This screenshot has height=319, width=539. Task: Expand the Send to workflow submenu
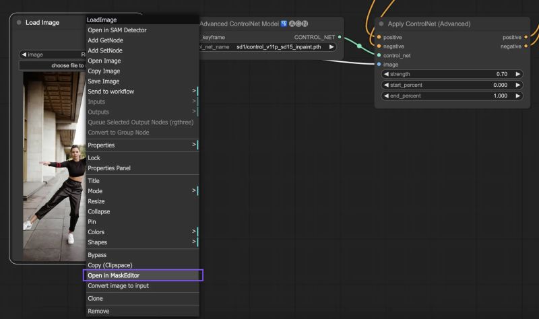[x=142, y=92]
